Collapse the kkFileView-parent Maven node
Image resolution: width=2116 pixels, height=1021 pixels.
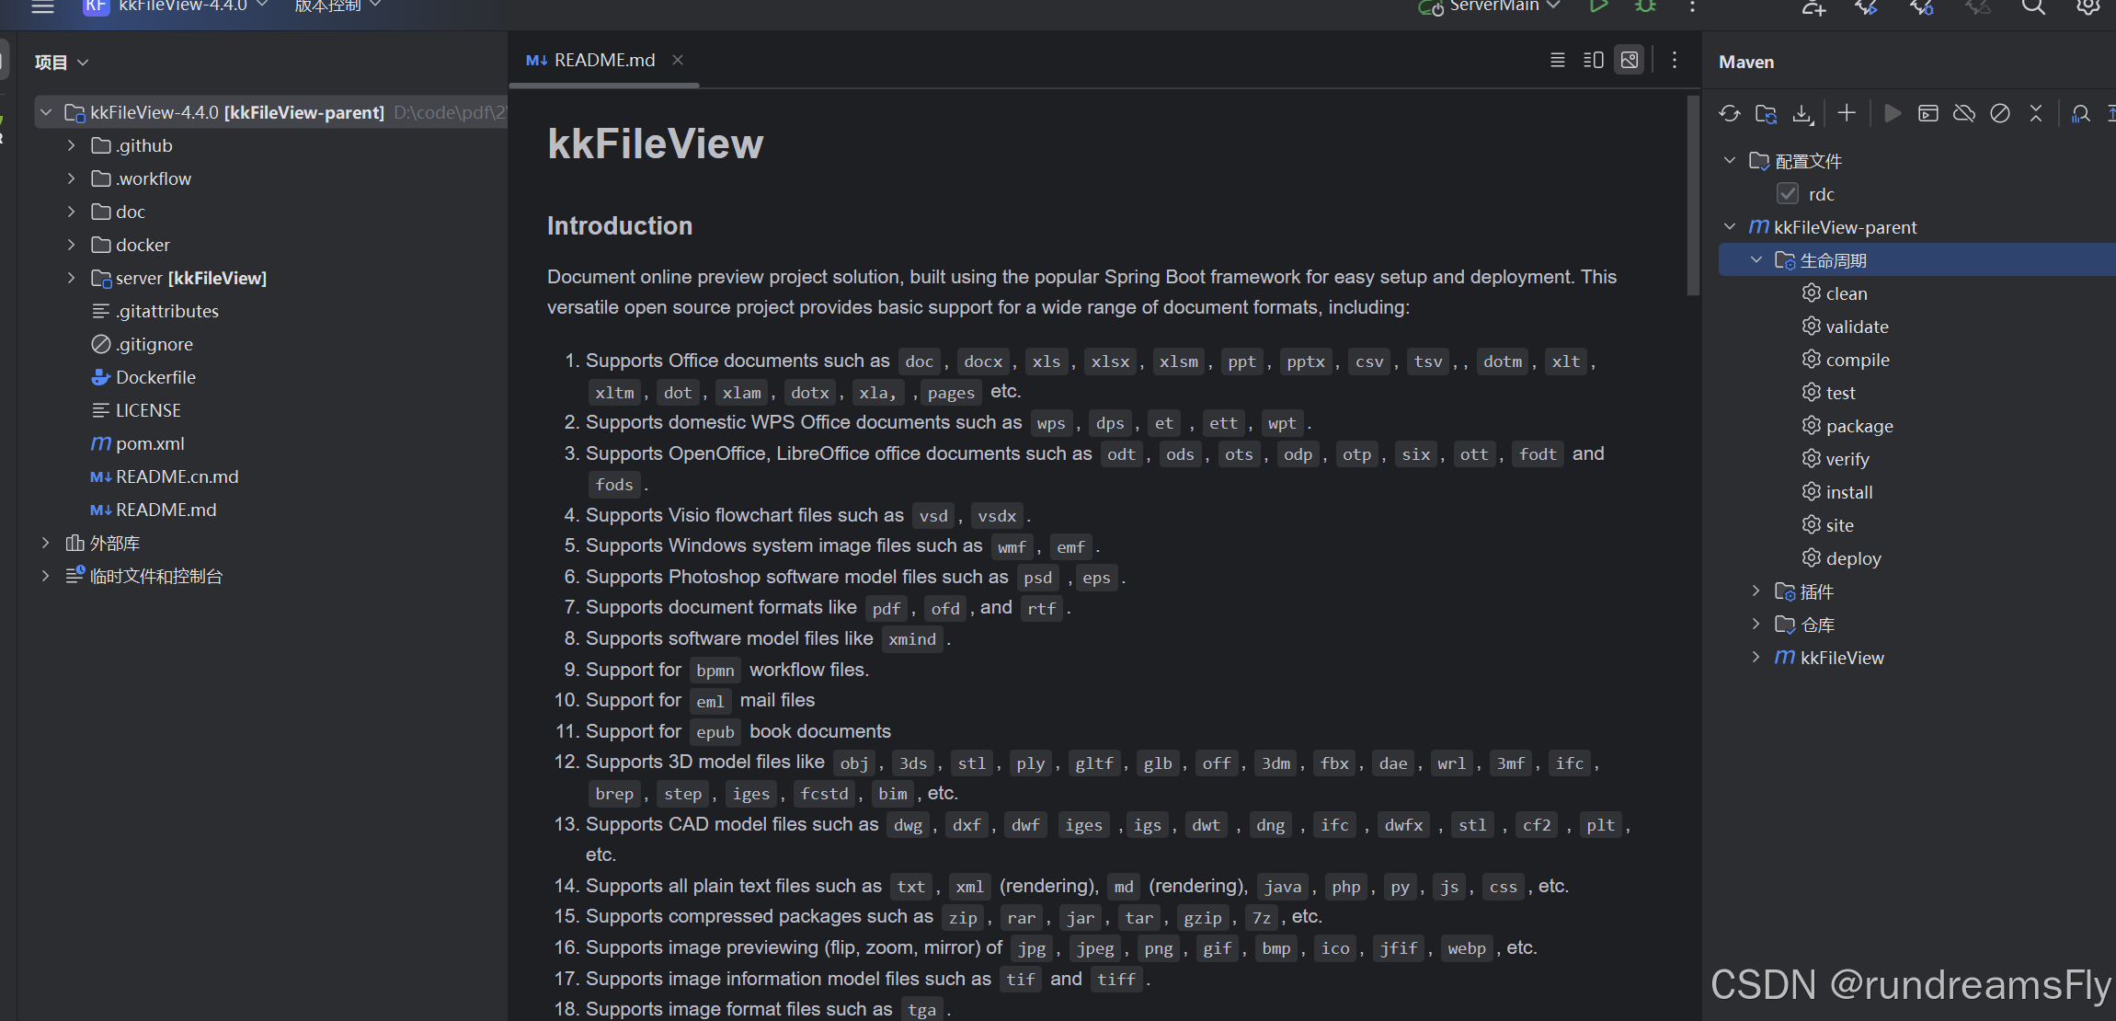[1730, 226]
